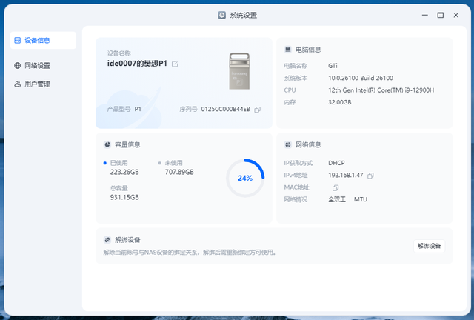Click the 产品型号 P1 value
Screen dimensions: 474x320
(138, 109)
